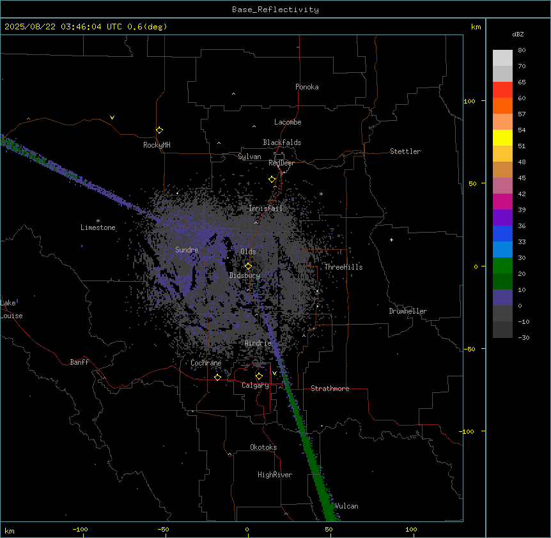
Task: Click the Blackfalds city label
Action: (x=282, y=142)
